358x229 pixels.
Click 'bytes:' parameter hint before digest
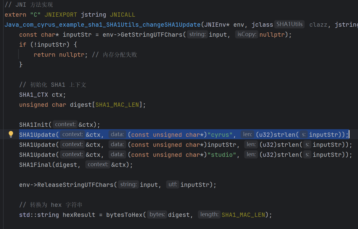pyautogui.click(x=157, y=214)
